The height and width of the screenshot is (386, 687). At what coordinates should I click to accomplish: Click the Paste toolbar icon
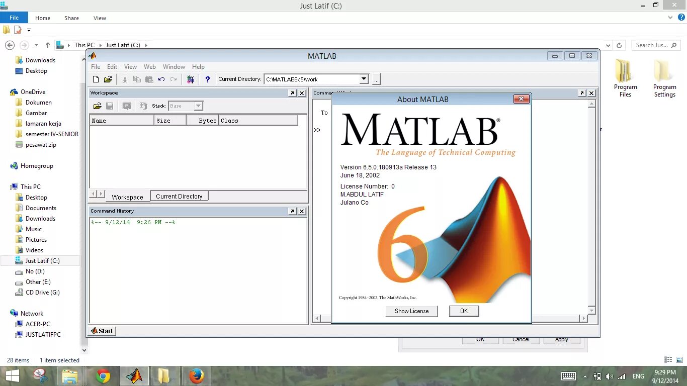149,79
